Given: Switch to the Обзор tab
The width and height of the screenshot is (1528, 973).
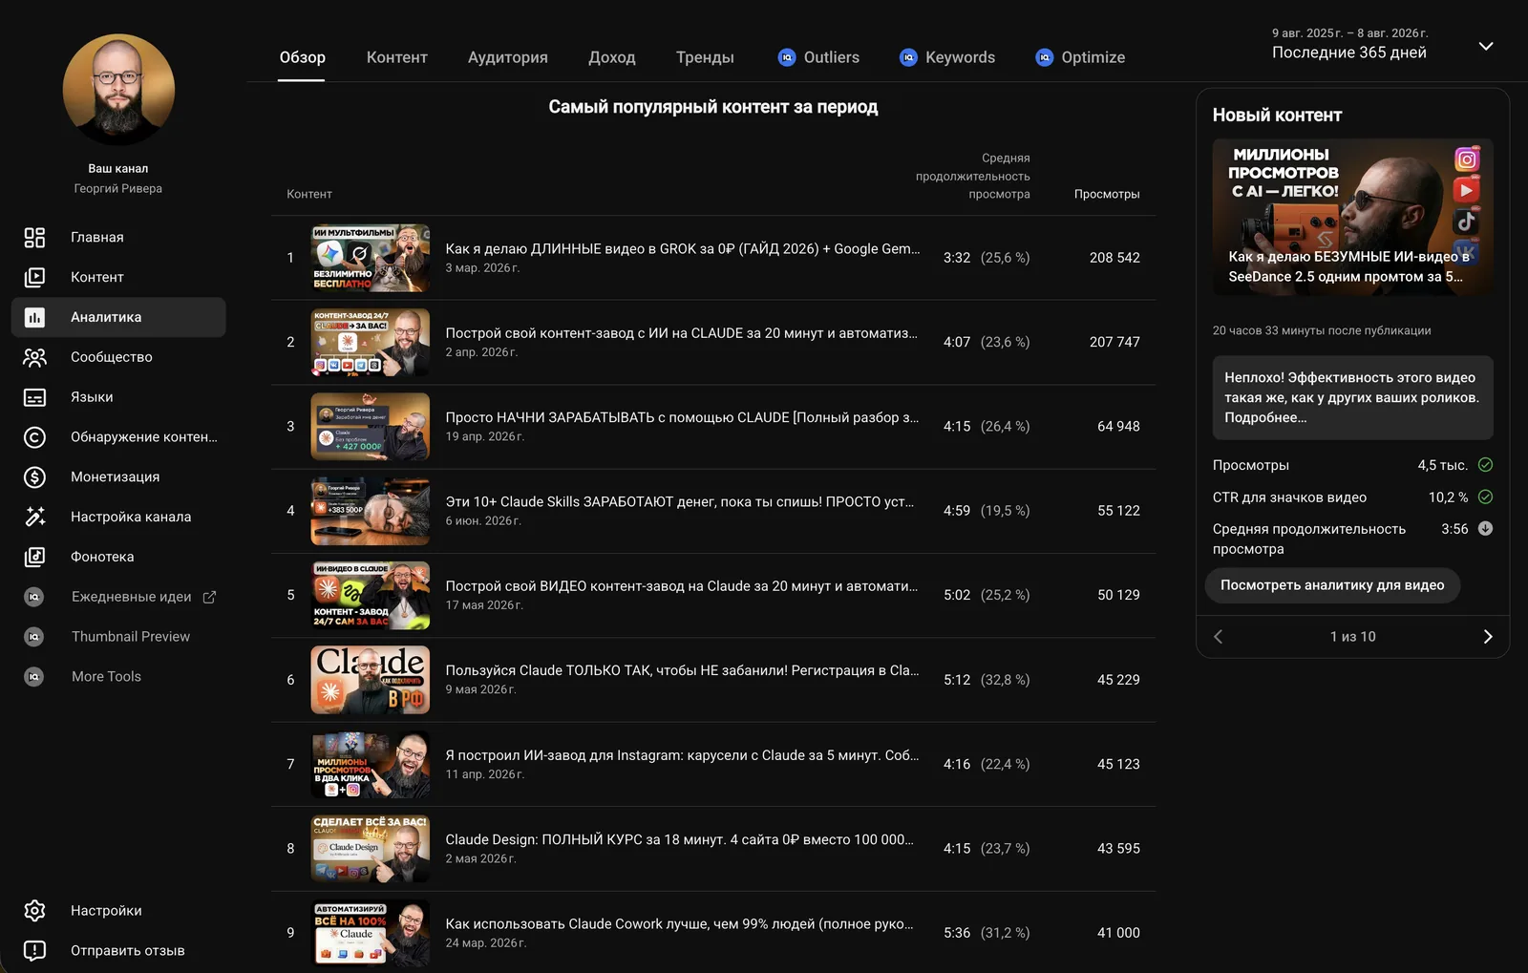Looking at the screenshot, I should [x=302, y=57].
